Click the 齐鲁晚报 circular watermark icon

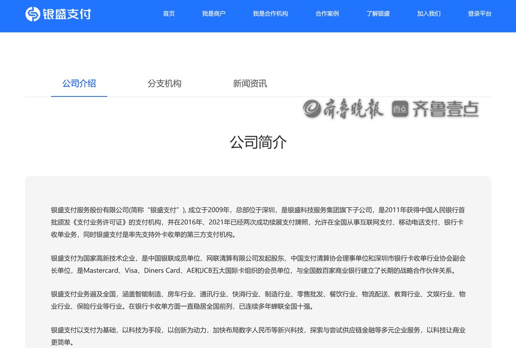312,109
